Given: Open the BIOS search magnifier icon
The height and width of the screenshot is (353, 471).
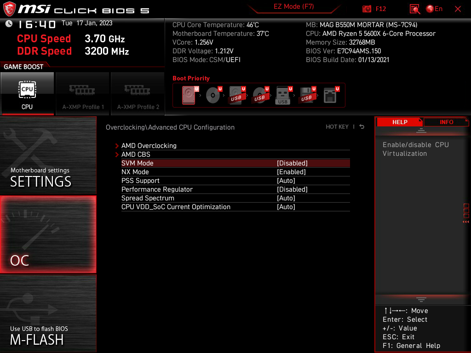Looking at the screenshot, I should (414, 9).
